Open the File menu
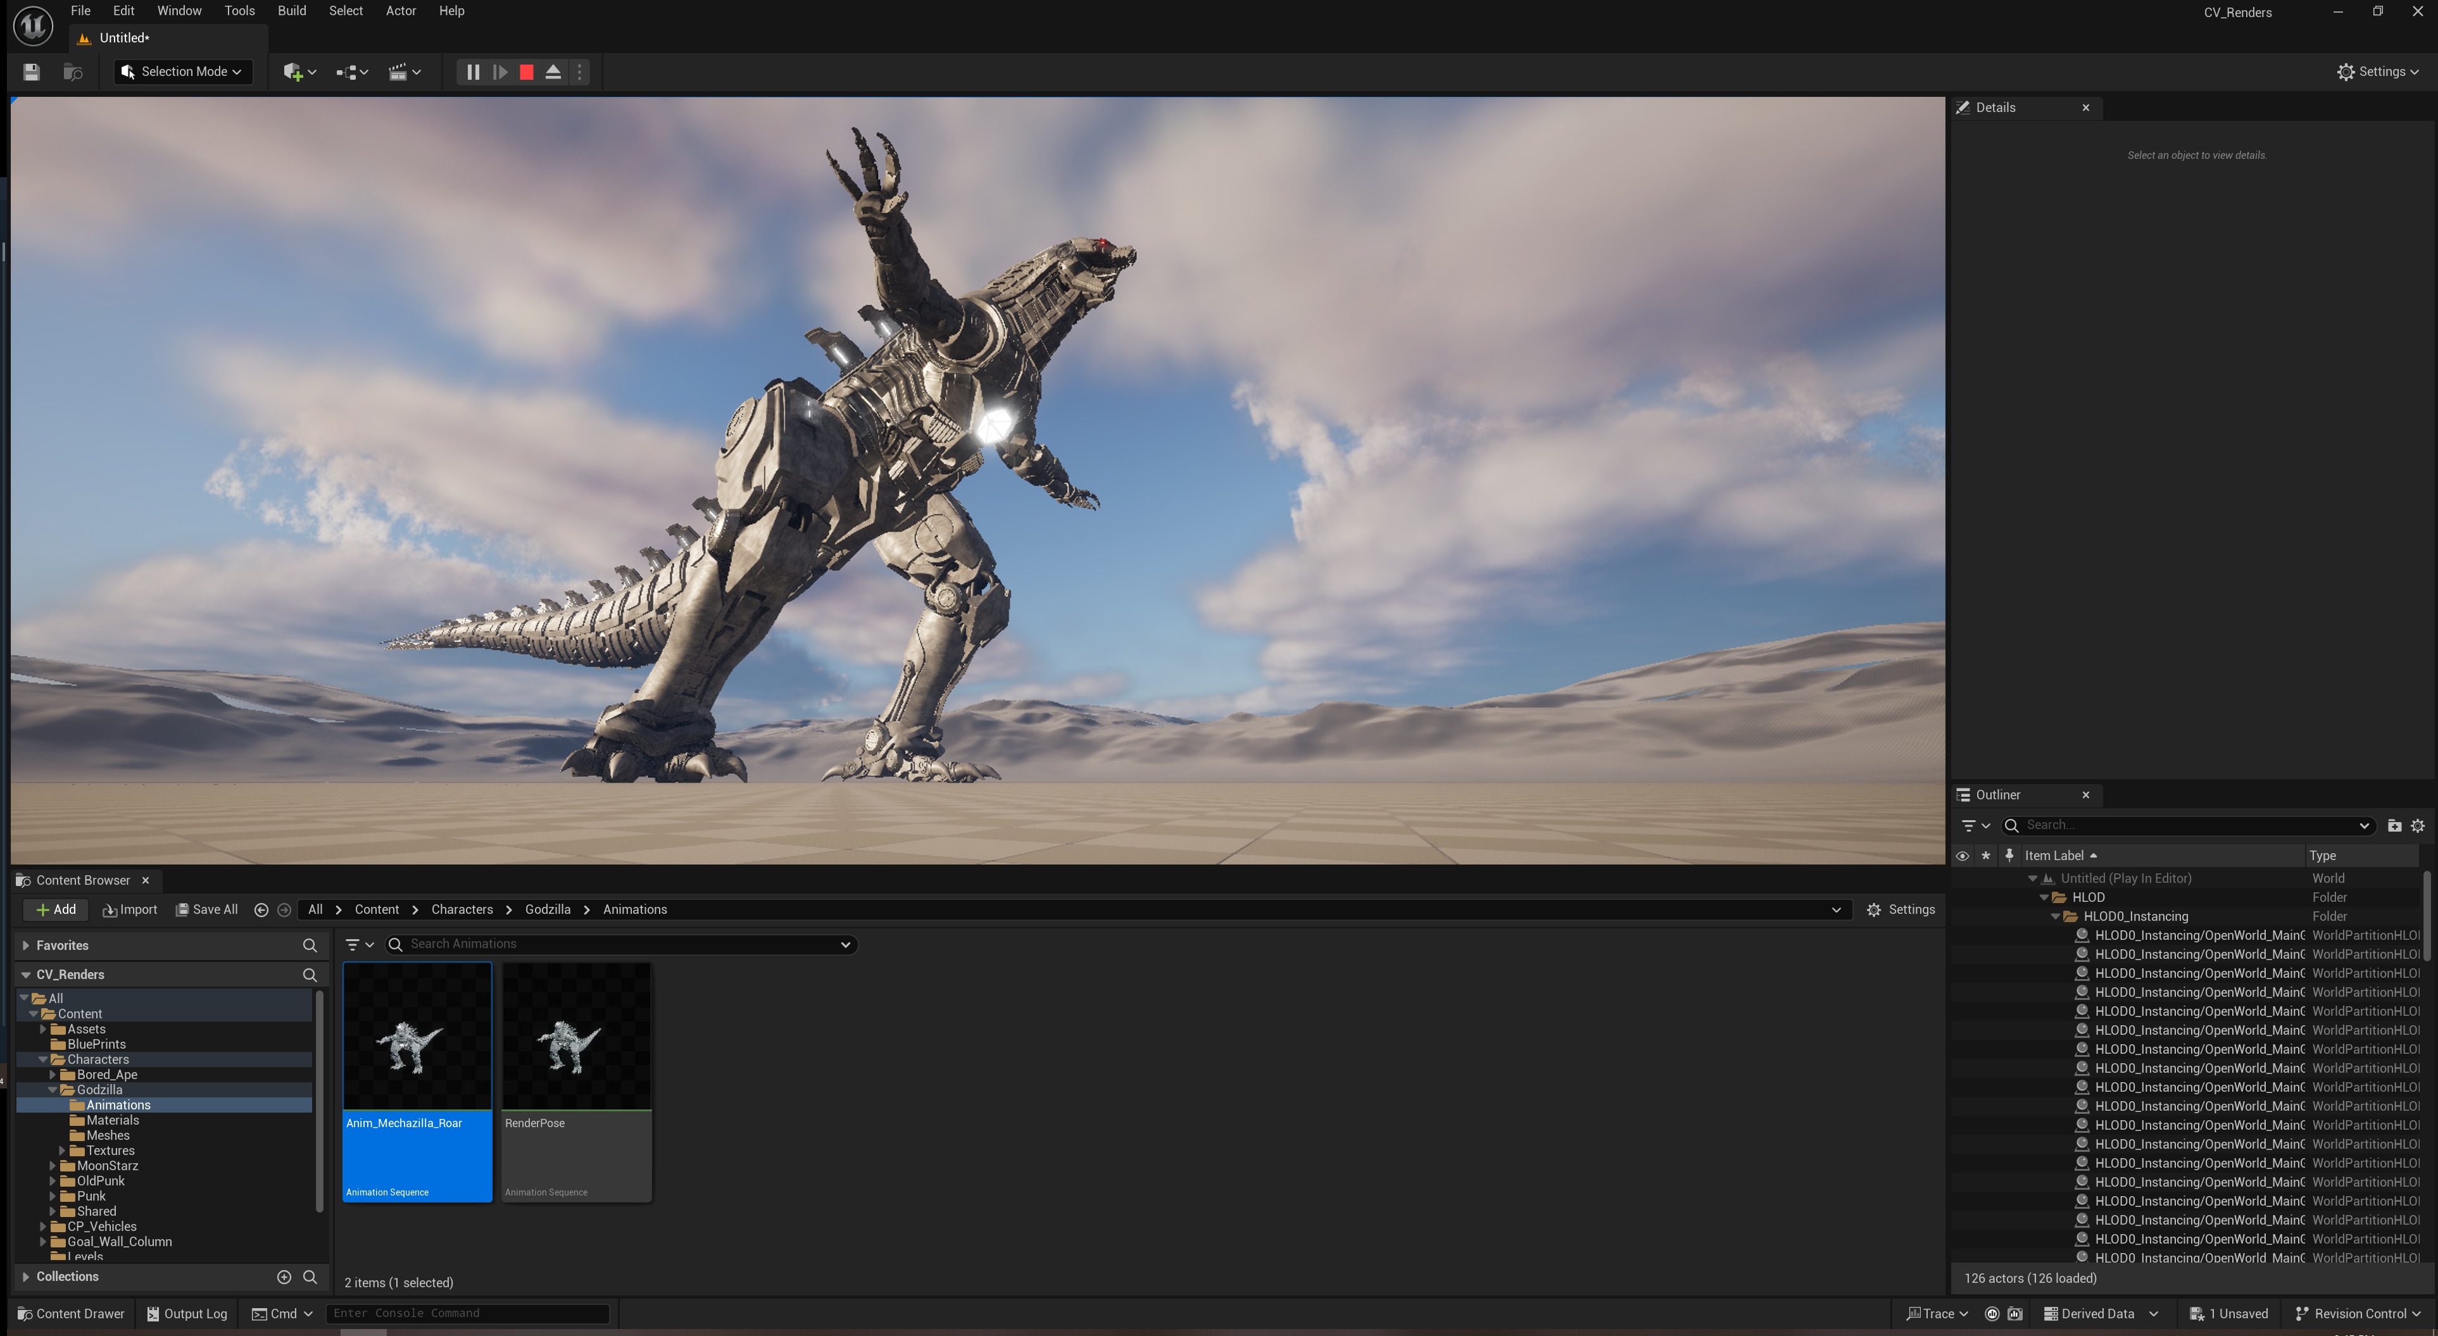The width and height of the screenshot is (2438, 1336). coord(80,10)
